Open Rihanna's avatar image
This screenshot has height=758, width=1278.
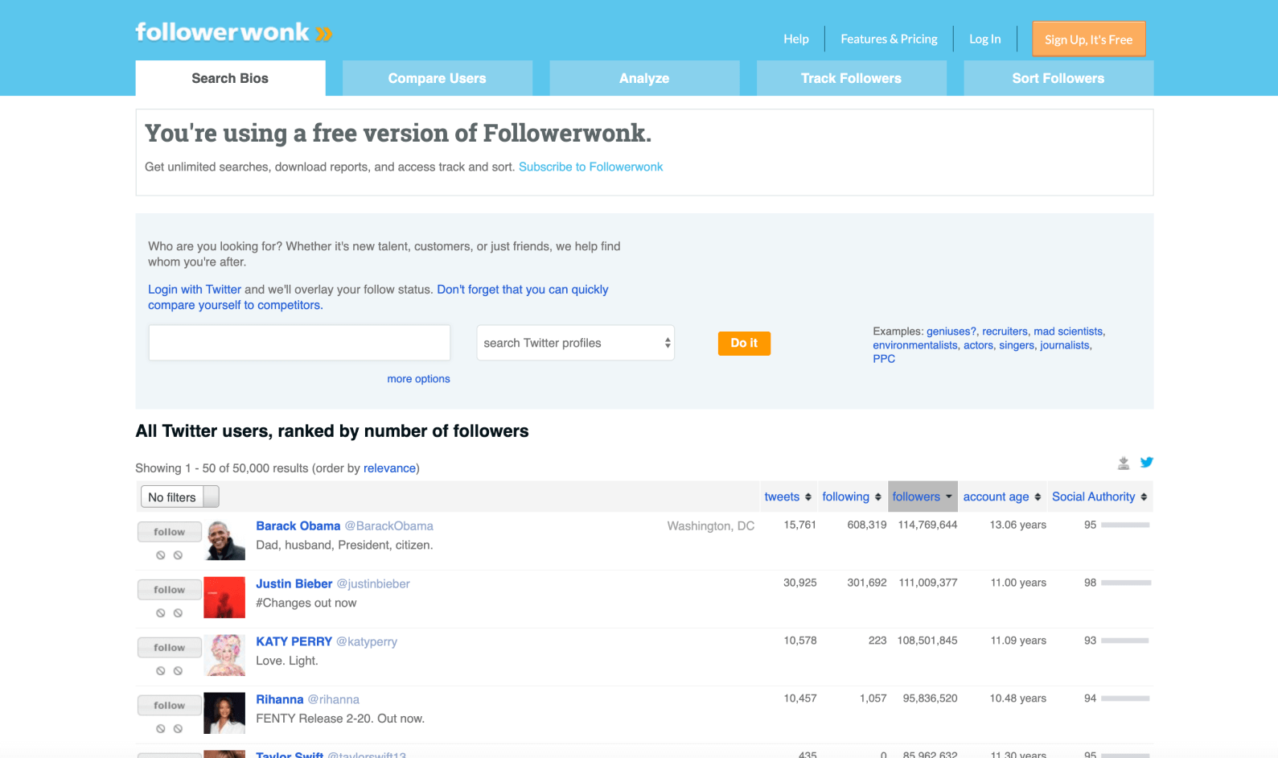point(224,714)
